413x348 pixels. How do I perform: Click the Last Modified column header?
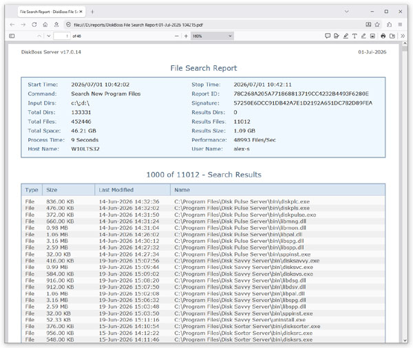click(132, 190)
